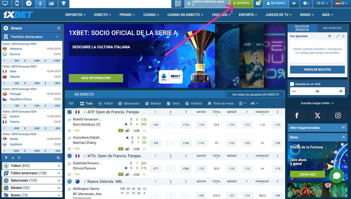Open the Instagram icon
351x199 pixels.
point(338,116)
